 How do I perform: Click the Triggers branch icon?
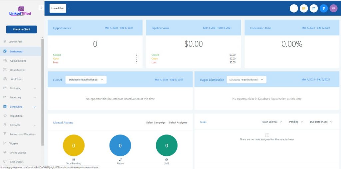click(5, 143)
